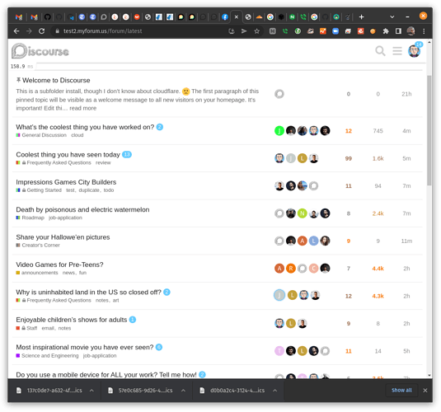Click views count 2.4k on watermelon topic

[378, 213]
